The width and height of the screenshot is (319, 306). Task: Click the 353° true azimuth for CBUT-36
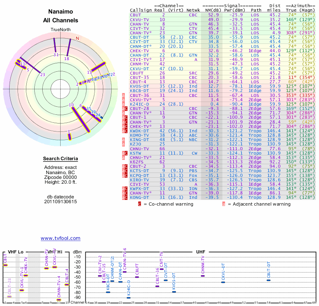pyautogui.click(x=291, y=95)
